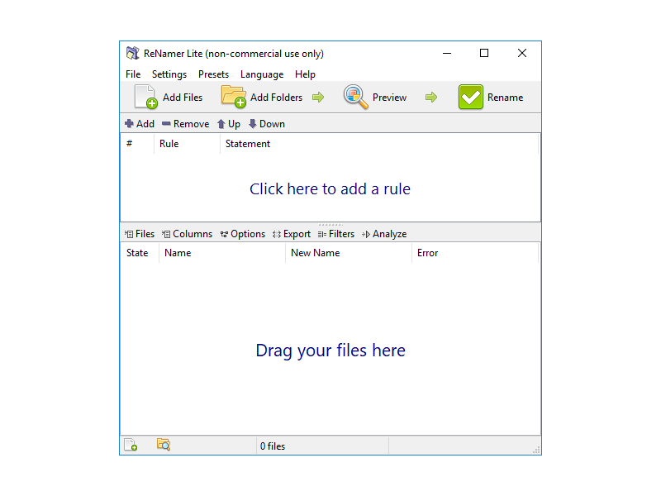Screen dimensions: 661x496
Task: Expand the Options dropdown
Action: 242,234
